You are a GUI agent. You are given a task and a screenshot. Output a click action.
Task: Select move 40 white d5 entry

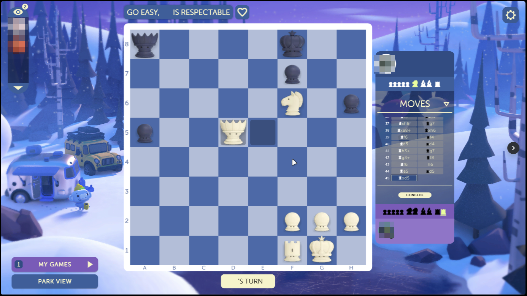404,144
